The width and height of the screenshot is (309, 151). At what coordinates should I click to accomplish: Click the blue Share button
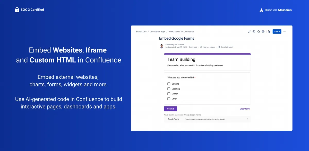(x=277, y=32)
